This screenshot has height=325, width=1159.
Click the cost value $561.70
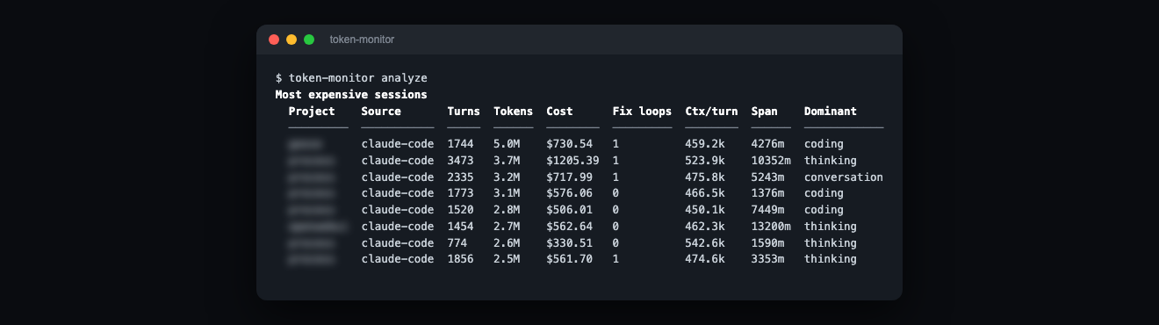(569, 259)
